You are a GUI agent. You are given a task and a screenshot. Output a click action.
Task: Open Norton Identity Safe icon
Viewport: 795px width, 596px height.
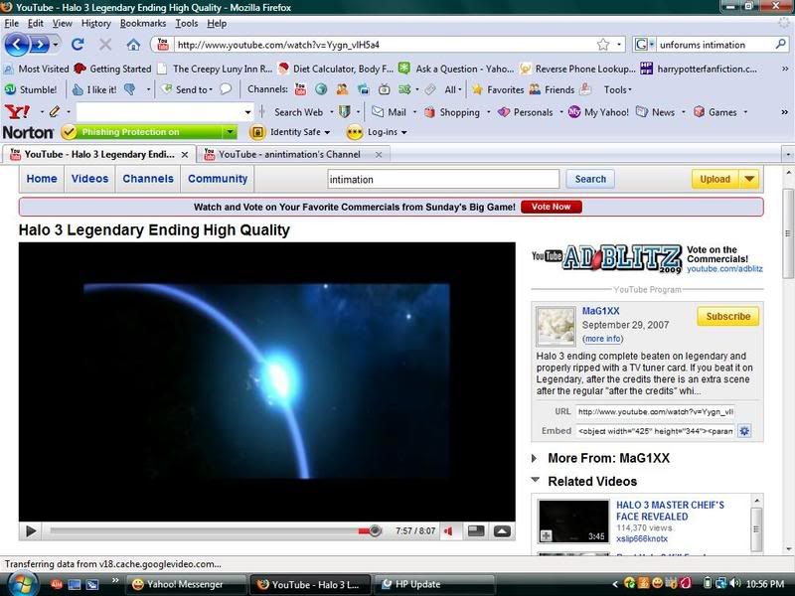click(x=257, y=132)
